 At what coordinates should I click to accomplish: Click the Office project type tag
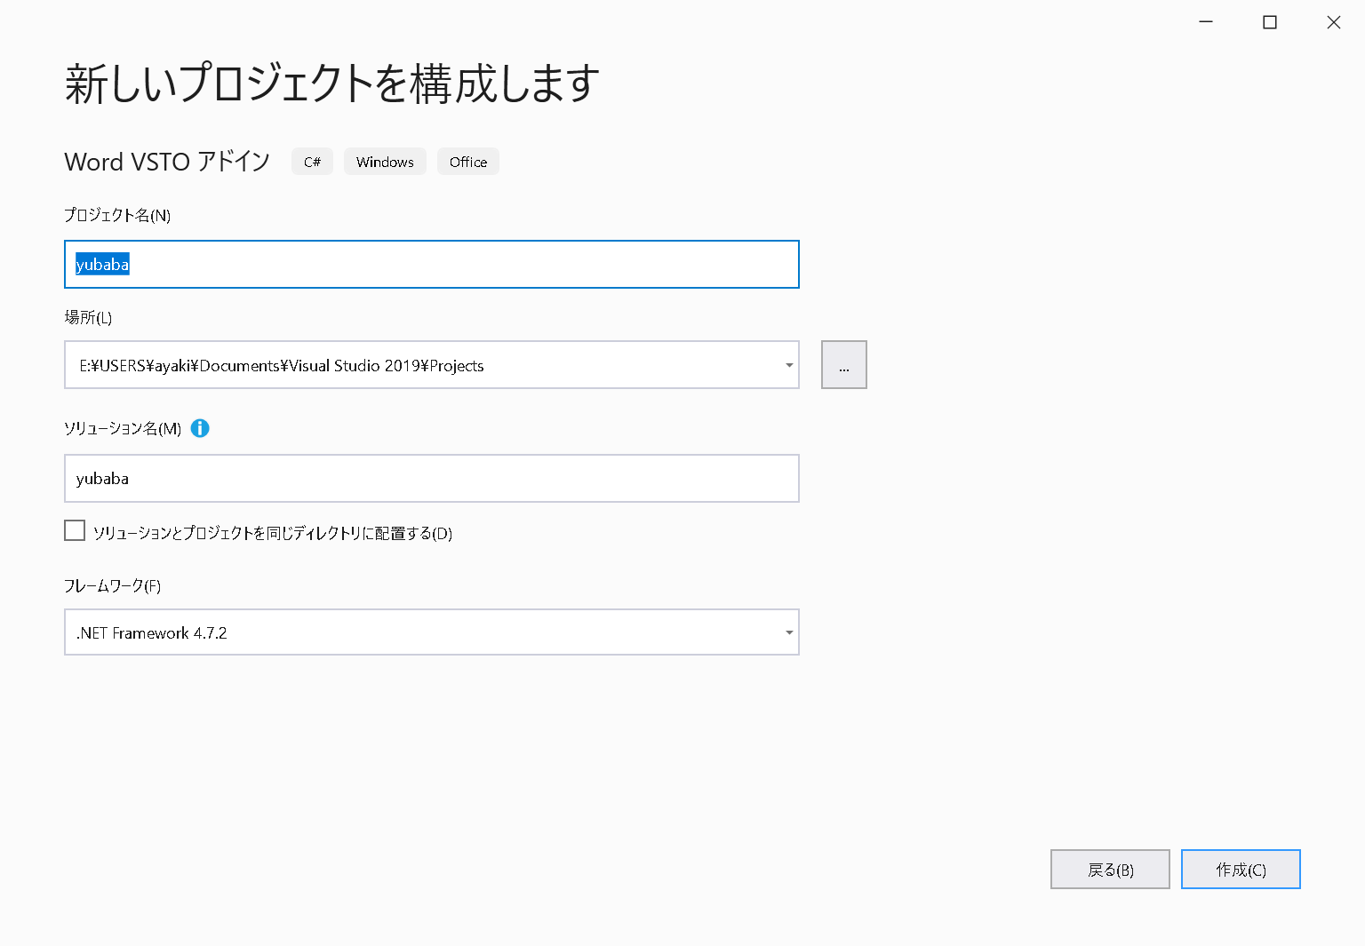(468, 162)
